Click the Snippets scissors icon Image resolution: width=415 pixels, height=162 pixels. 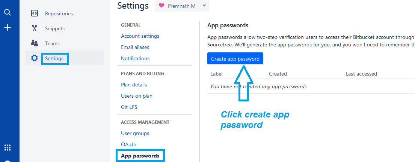click(35, 28)
